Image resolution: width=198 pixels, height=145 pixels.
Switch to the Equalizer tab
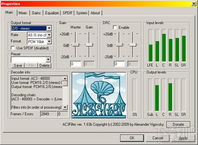pos(52,13)
